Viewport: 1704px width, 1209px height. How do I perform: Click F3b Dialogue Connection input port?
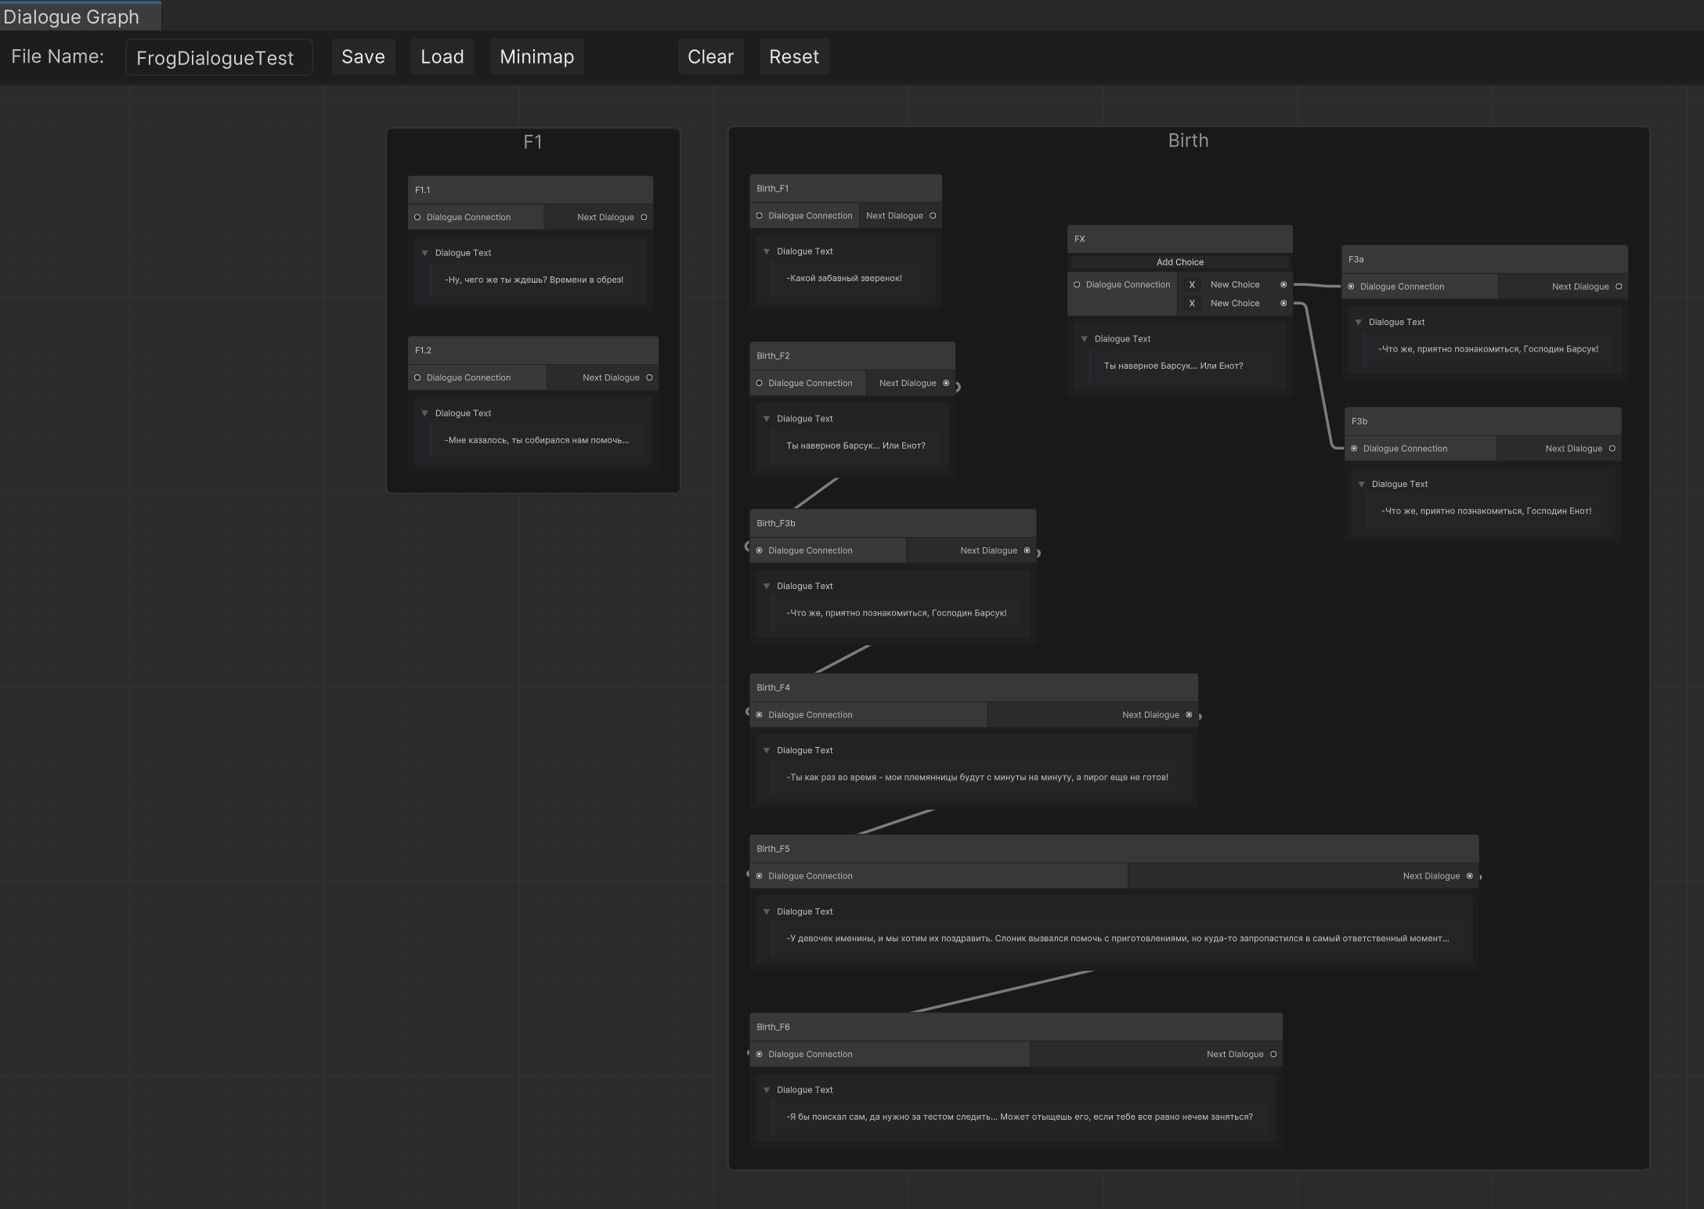click(x=1354, y=449)
